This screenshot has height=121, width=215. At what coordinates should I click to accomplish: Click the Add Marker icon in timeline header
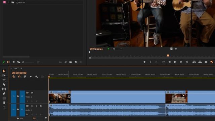[31, 77]
